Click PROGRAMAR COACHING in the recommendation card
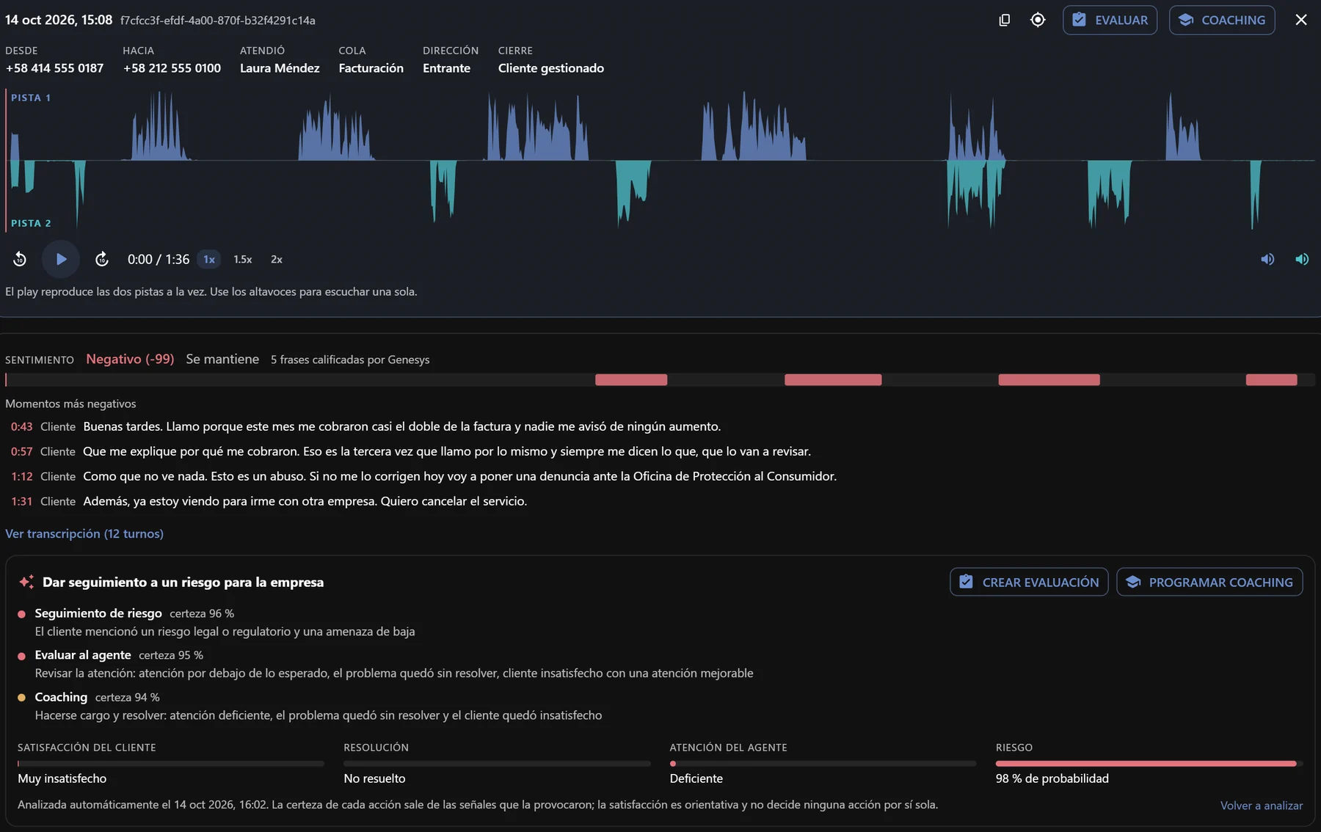This screenshot has width=1321, height=832. click(x=1209, y=582)
